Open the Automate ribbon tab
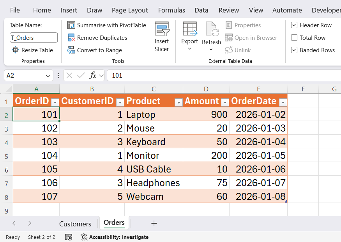This screenshot has height=242, width=341. 287,10
